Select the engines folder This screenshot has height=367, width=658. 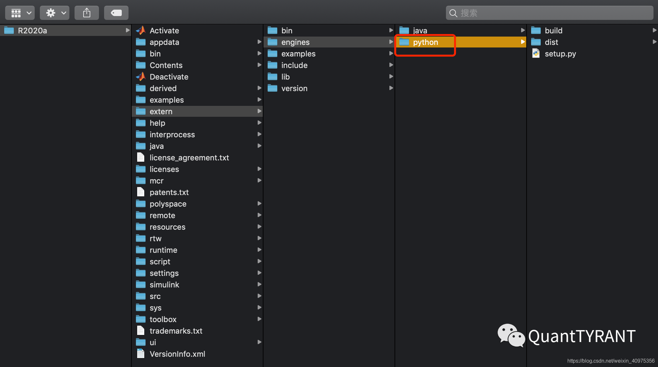[x=295, y=42]
